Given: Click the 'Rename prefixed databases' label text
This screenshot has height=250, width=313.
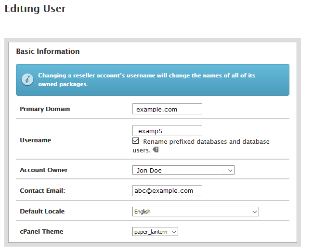Looking at the screenshot, I should (x=206, y=142).
